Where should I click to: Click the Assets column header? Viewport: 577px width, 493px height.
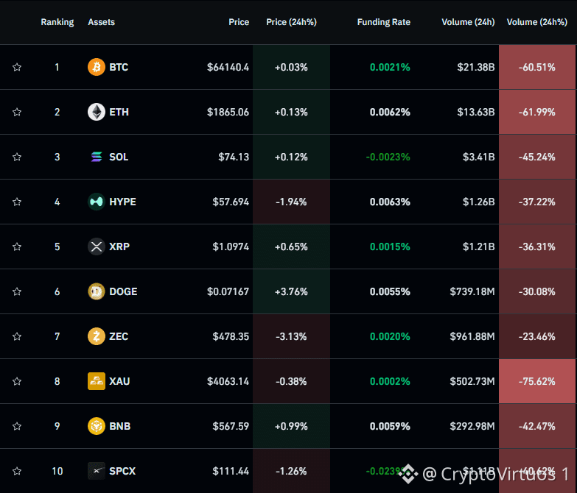[x=101, y=22]
